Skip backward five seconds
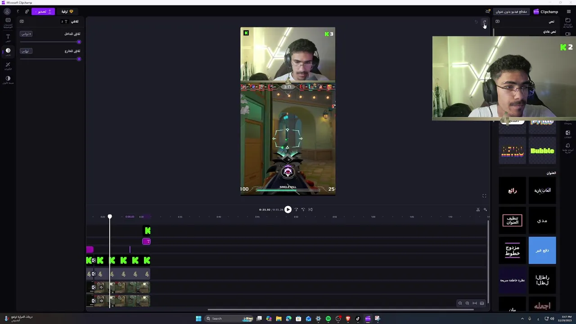The width and height of the screenshot is (576, 324). (x=303, y=209)
